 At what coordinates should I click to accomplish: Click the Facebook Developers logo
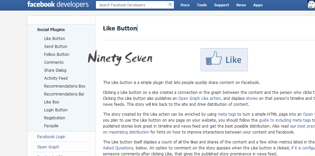(x=58, y=4)
